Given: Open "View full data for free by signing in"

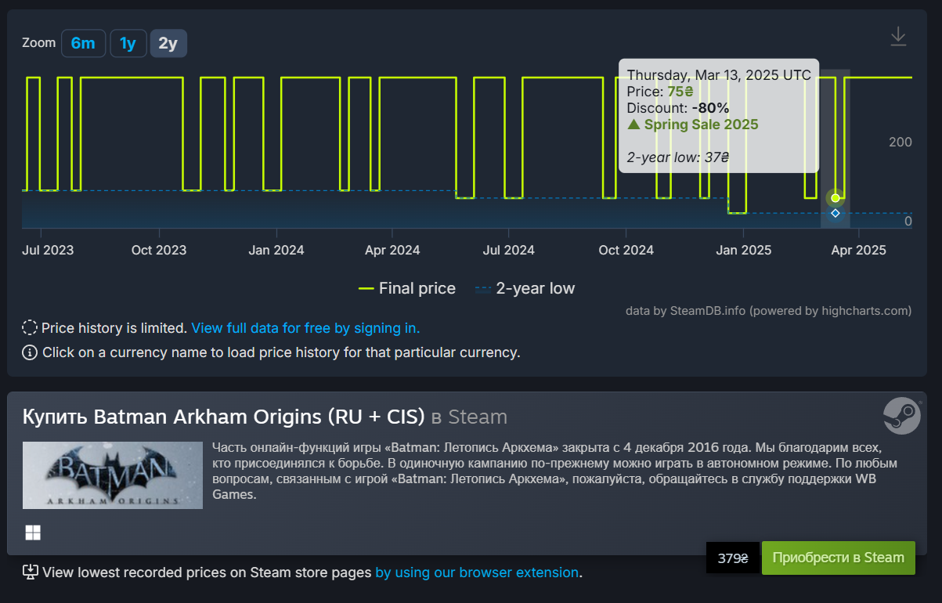Looking at the screenshot, I should click(305, 328).
